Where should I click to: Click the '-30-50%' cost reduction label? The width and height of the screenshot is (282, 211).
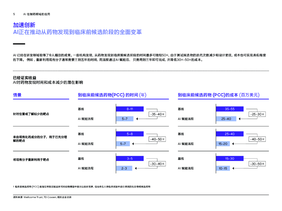(x=257, y=164)
